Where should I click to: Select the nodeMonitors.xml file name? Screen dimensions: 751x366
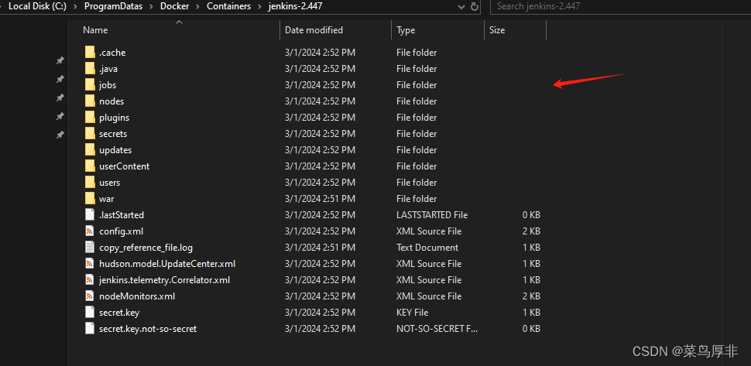click(137, 296)
